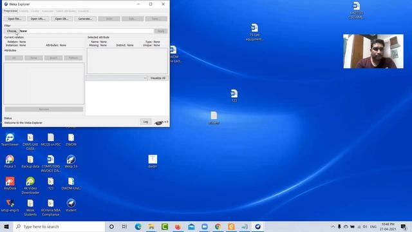This screenshot has height=232, width=412.
Task: Select the 123 folder icon near AnyDesk
Action: (x=51, y=183)
